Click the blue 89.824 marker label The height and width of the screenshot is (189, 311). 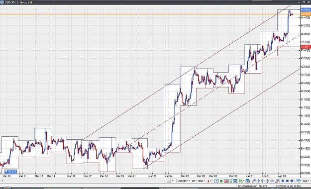(x=11, y=172)
